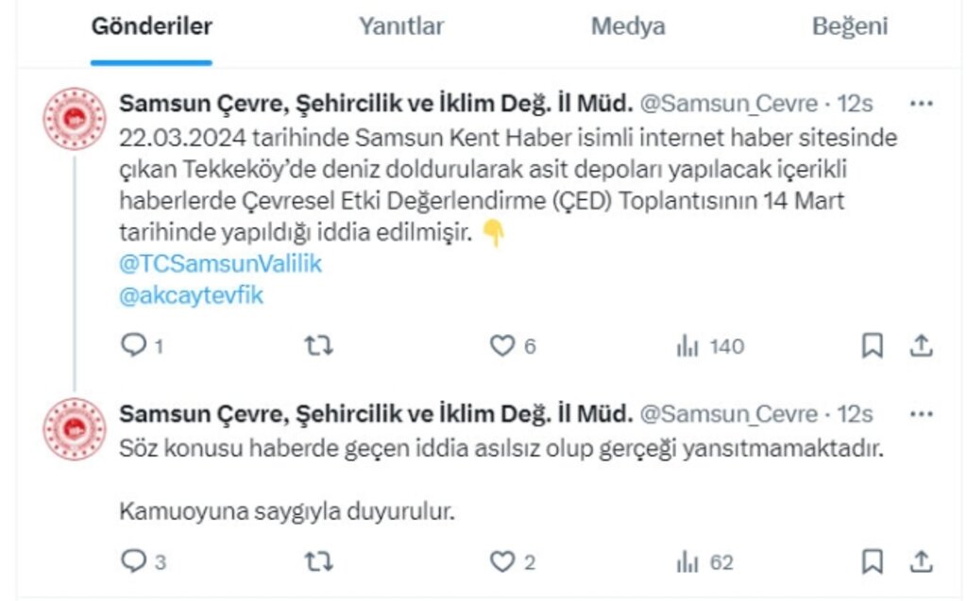Bookmark the second tweet
The image size is (967, 601).
[x=872, y=561]
